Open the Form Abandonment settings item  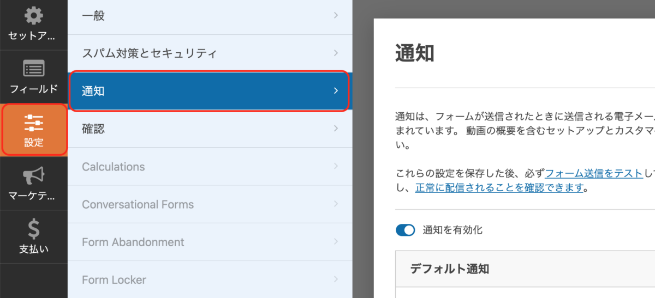pos(210,242)
